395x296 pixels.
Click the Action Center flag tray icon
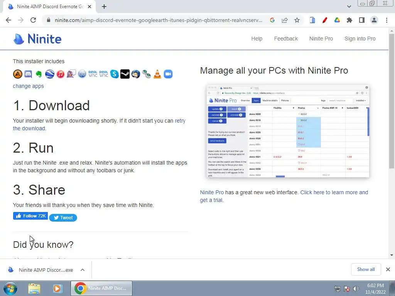pyautogui.click(x=347, y=289)
